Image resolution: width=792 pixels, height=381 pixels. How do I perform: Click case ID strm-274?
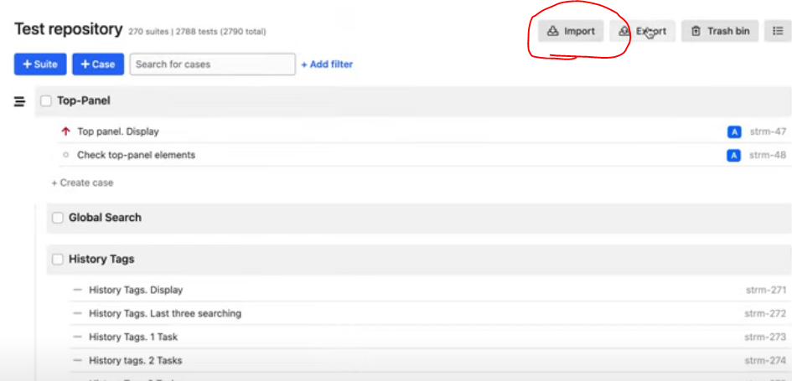pyautogui.click(x=765, y=360)
